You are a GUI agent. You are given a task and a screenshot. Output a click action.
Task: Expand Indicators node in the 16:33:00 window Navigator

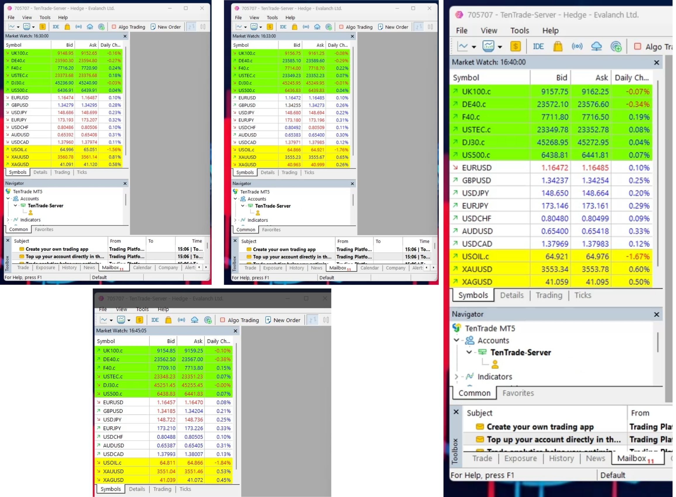[235, 220]
